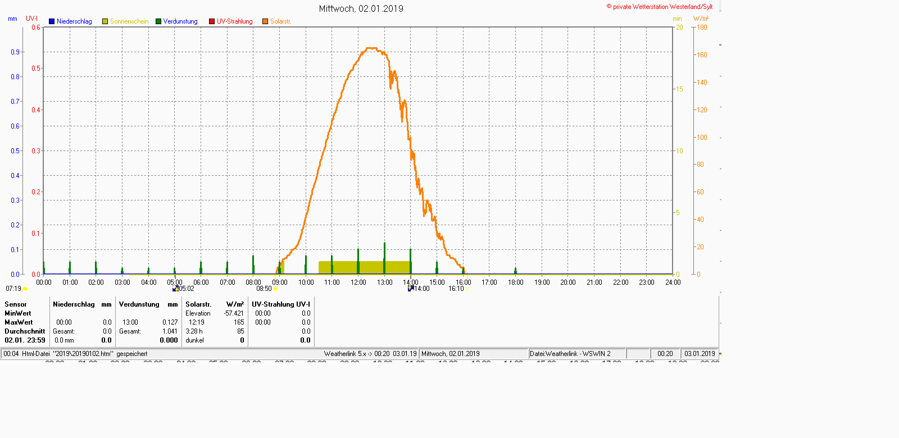This screenshot has width=899, height=438.
Task: Click the red UV-I axis unit label
Action: pos(32,19)
